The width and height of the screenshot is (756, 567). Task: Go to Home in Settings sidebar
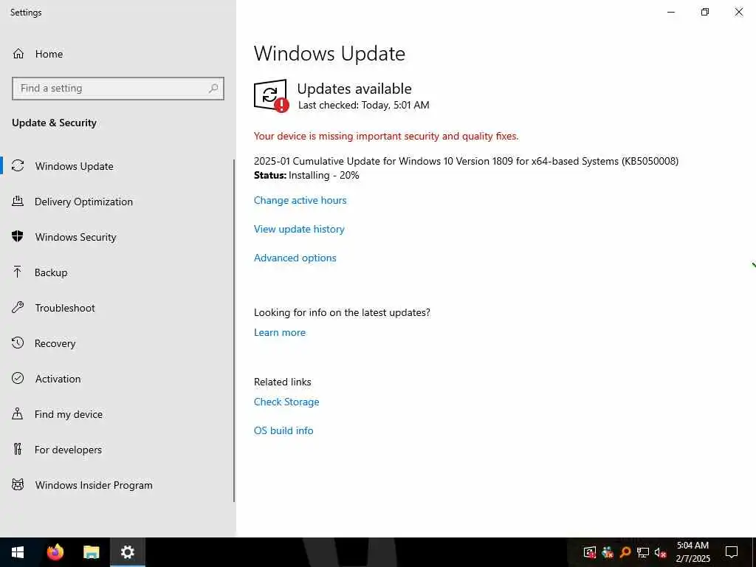pyautogui.click(x=117, y=53)
